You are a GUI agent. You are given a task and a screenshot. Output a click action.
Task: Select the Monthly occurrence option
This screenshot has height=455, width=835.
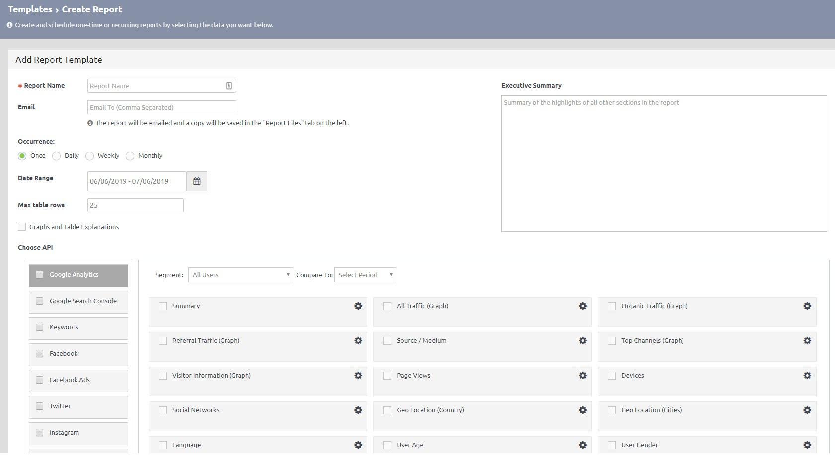[x=130, y=156]
